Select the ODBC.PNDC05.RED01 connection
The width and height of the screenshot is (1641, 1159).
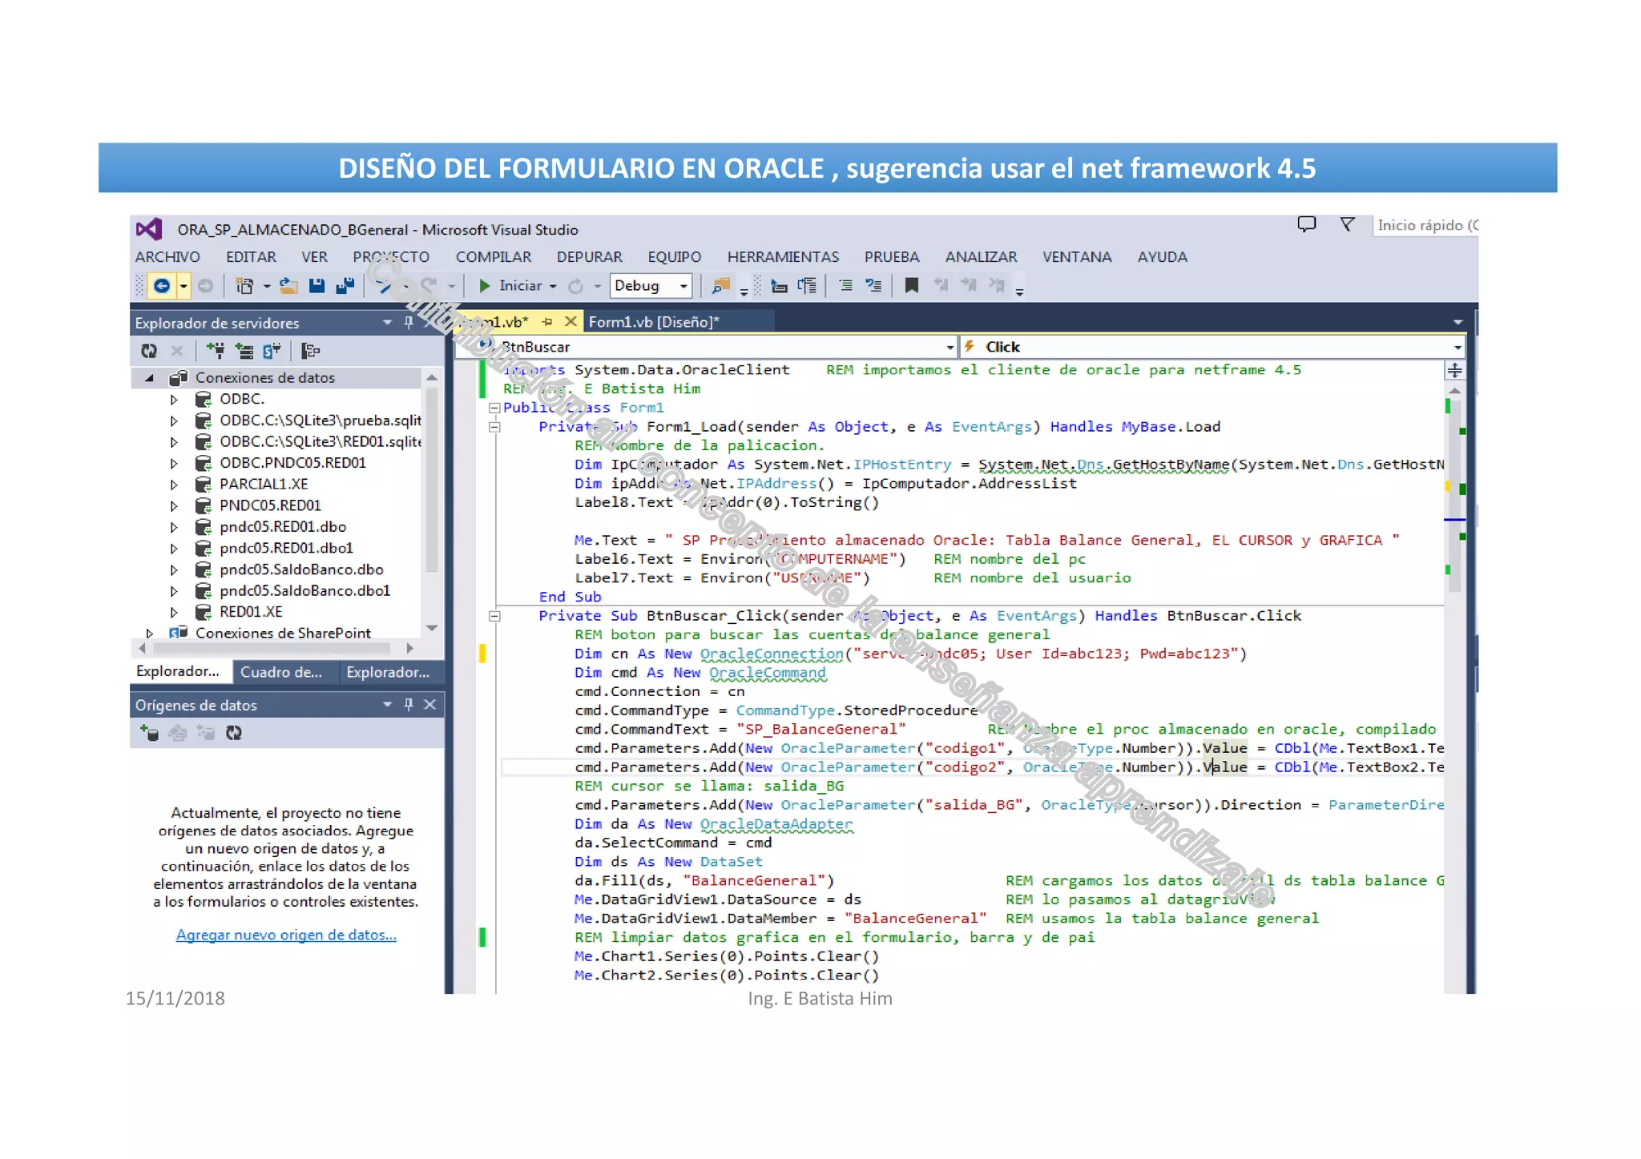tap(292, 463)
